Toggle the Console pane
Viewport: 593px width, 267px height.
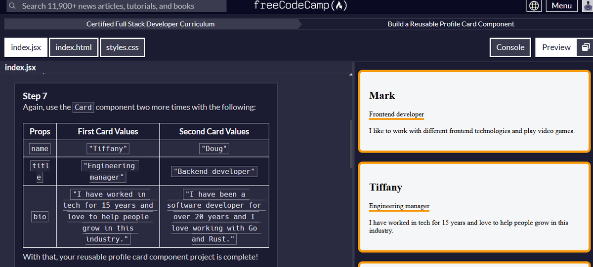click(510, 47)
